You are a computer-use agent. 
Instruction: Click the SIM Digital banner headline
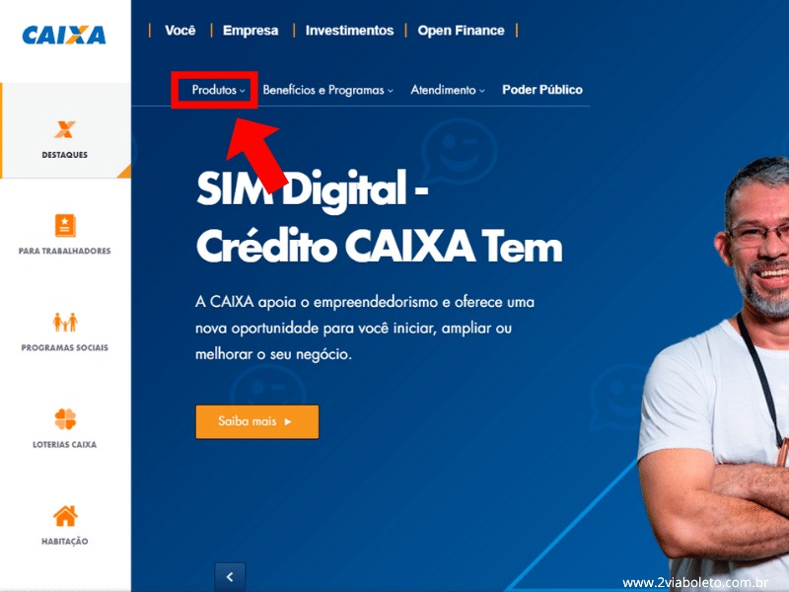click(379, 217)
